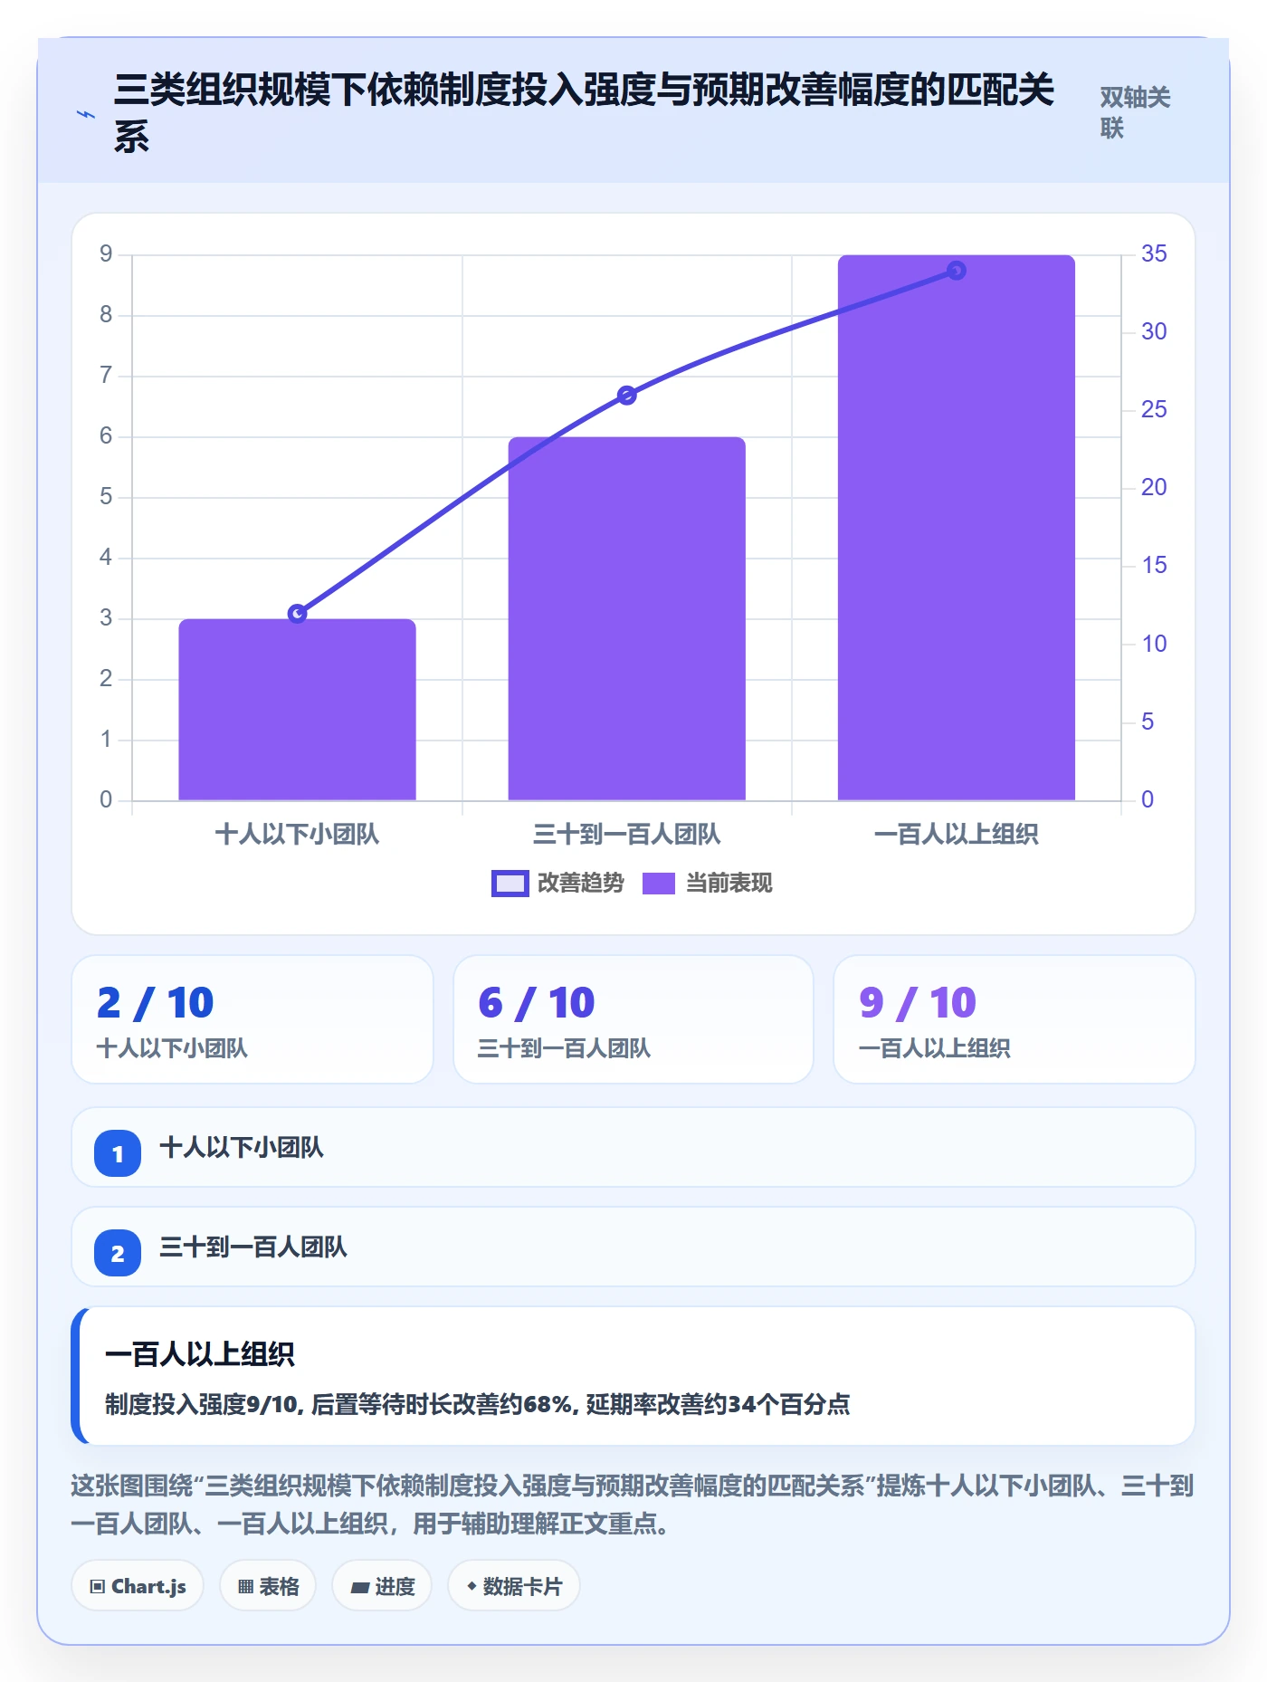Image resolution: width=1267 pixels, height=1682 pixels.
Task: Click the purple bar for 十人以下小团队
Action: (x=297, y=710)
